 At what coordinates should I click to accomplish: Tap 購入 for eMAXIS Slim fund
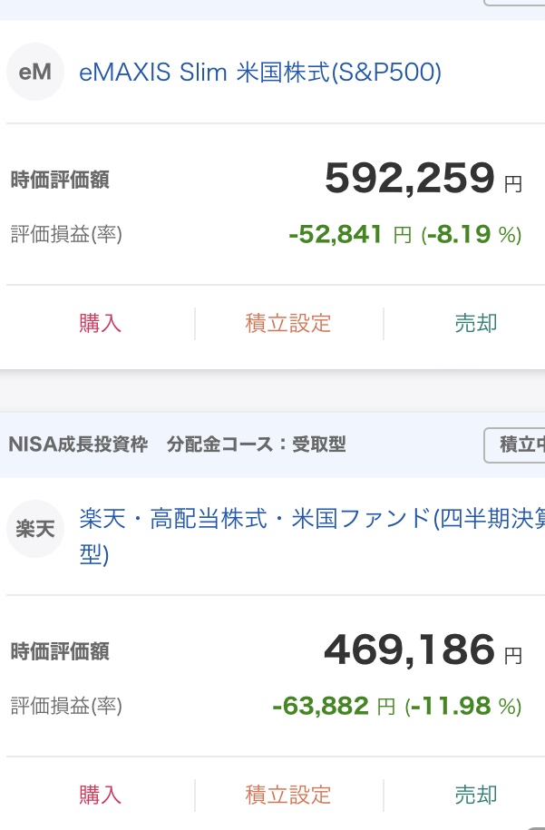100,323
